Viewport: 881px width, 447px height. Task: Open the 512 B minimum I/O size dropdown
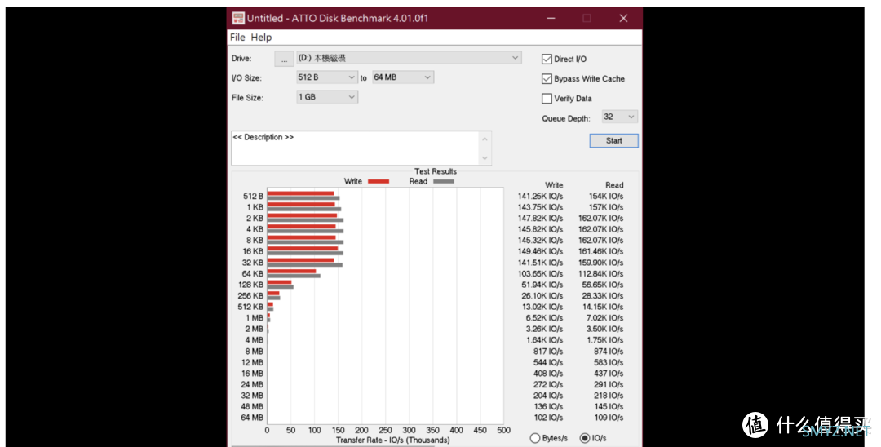(326, 77)
